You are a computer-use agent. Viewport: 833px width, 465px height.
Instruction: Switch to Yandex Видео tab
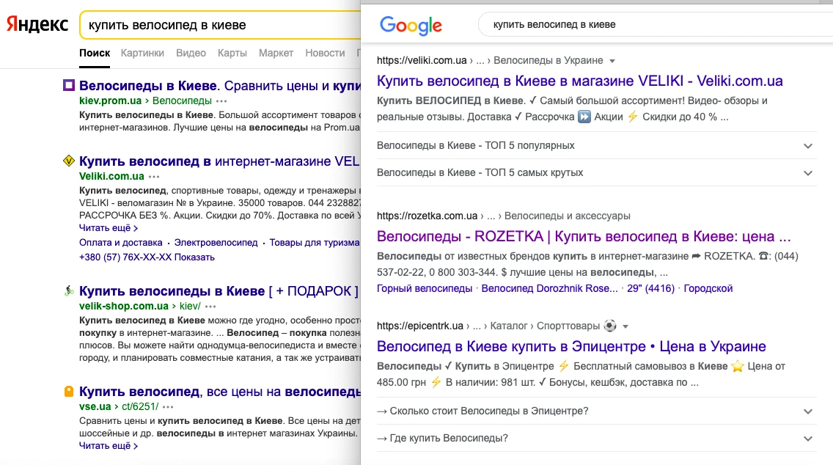click(191, 53)
